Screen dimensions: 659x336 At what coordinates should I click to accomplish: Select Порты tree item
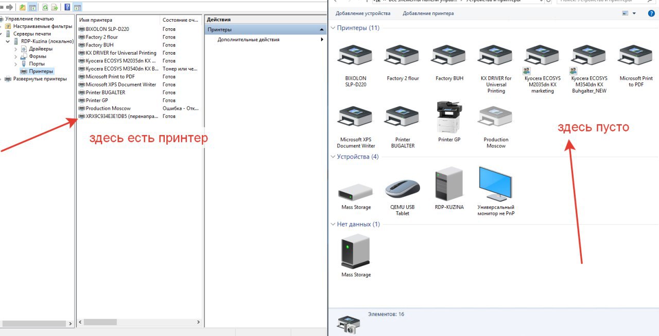37,64
